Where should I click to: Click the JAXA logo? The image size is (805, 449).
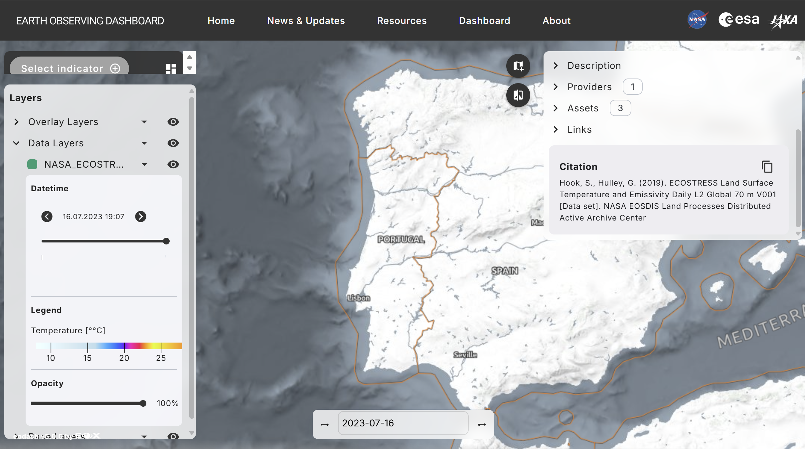783,22
